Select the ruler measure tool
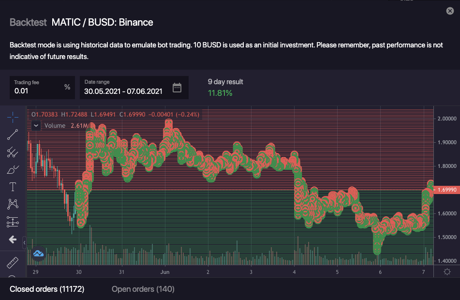The width and height of the screenshot is (460, 300). point(13,263)
